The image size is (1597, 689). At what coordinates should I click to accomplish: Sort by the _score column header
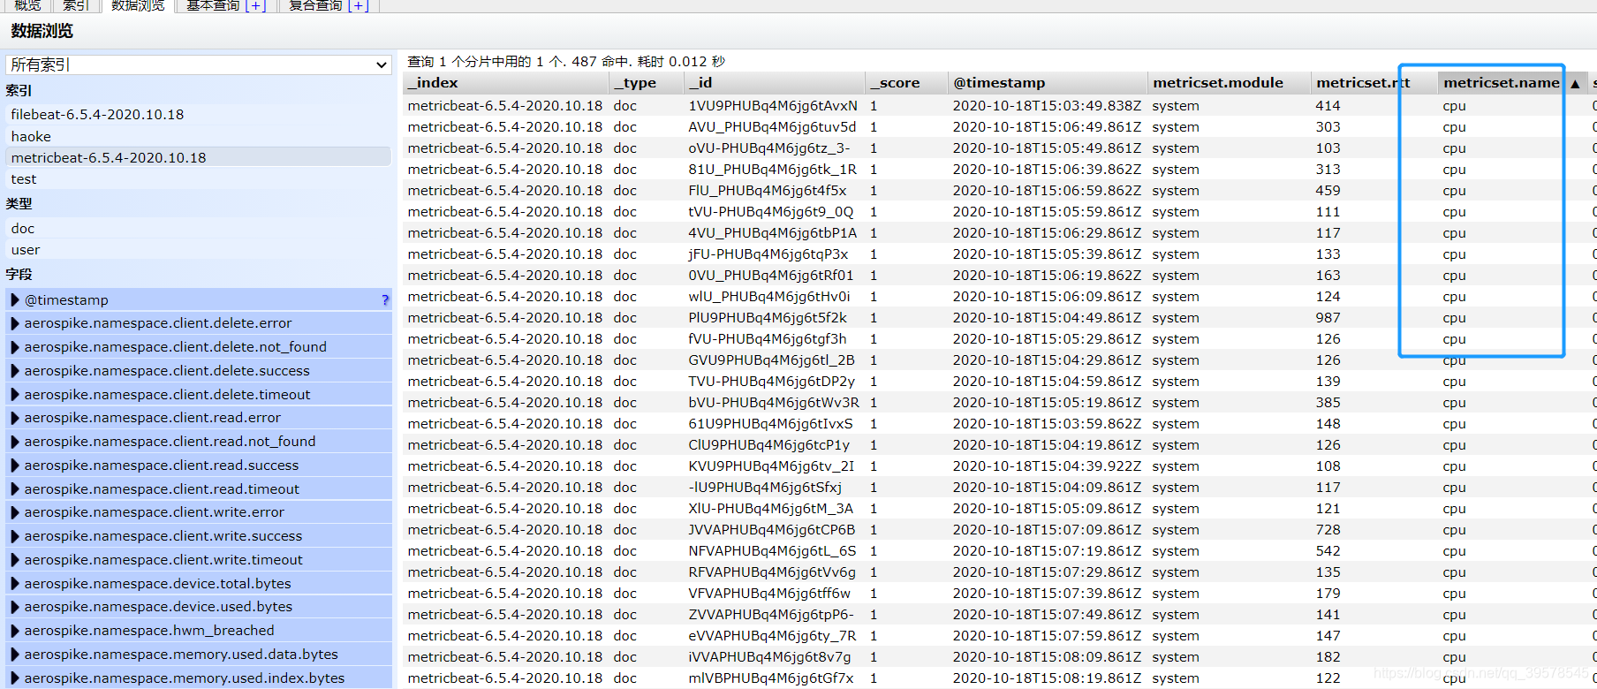click(x=905, y=82)
